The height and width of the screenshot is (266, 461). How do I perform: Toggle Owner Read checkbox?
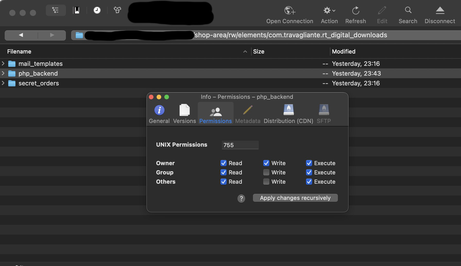pos(224,163)
